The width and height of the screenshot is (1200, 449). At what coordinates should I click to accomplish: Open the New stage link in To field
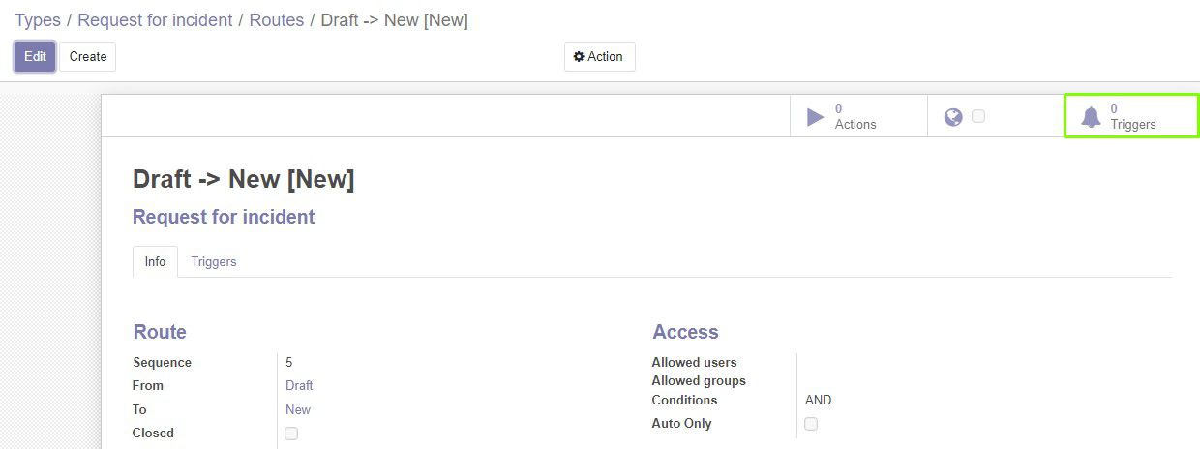pyautogui.click(x=298, y=409)
